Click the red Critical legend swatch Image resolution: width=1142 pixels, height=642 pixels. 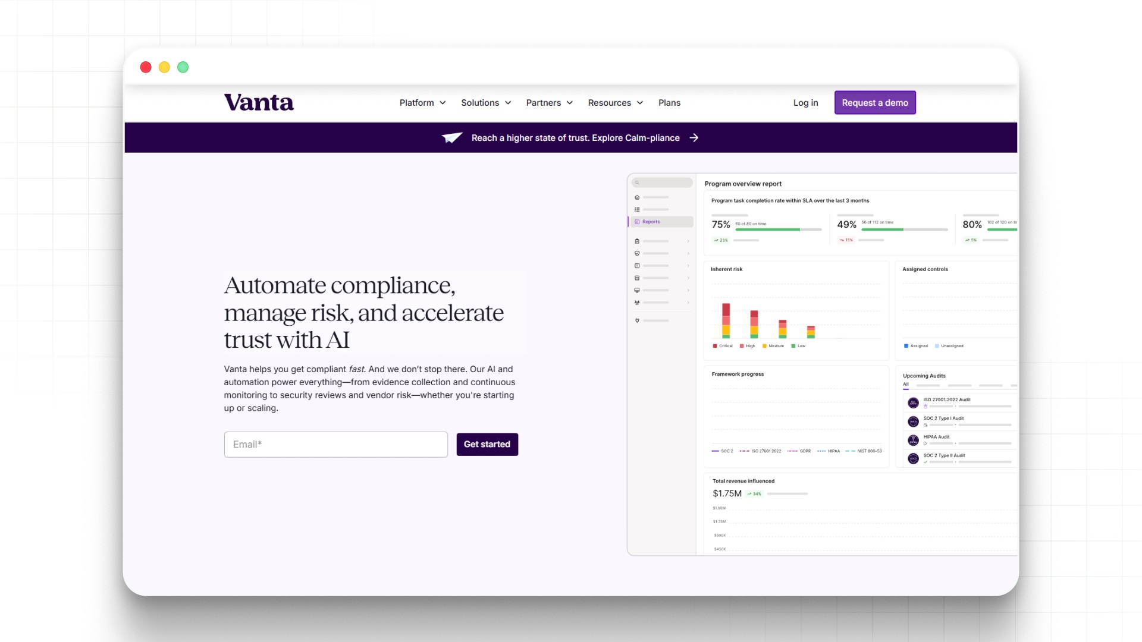tap(715, 346)
